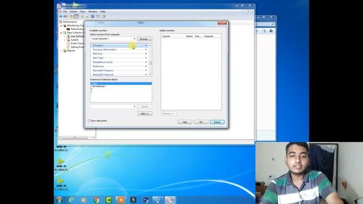Enable the Show description checkbox

pos(89,121)
